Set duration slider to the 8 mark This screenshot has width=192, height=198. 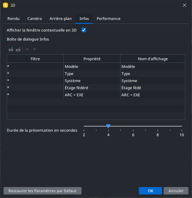(158, 126)
